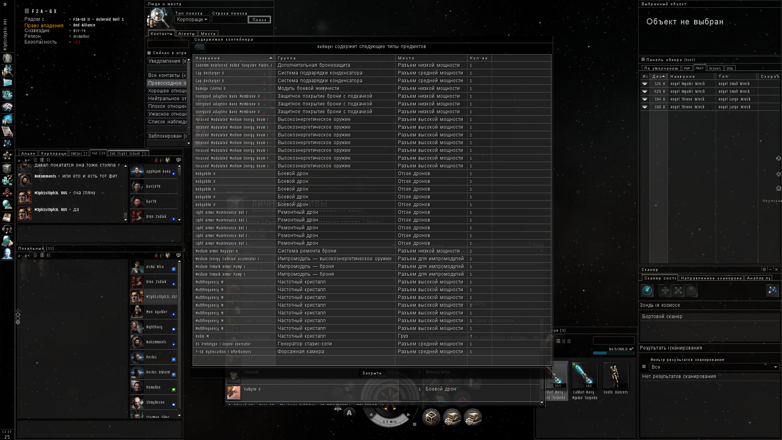Click the Поиск search button
782x440 pixels.
tap(259, 20)
